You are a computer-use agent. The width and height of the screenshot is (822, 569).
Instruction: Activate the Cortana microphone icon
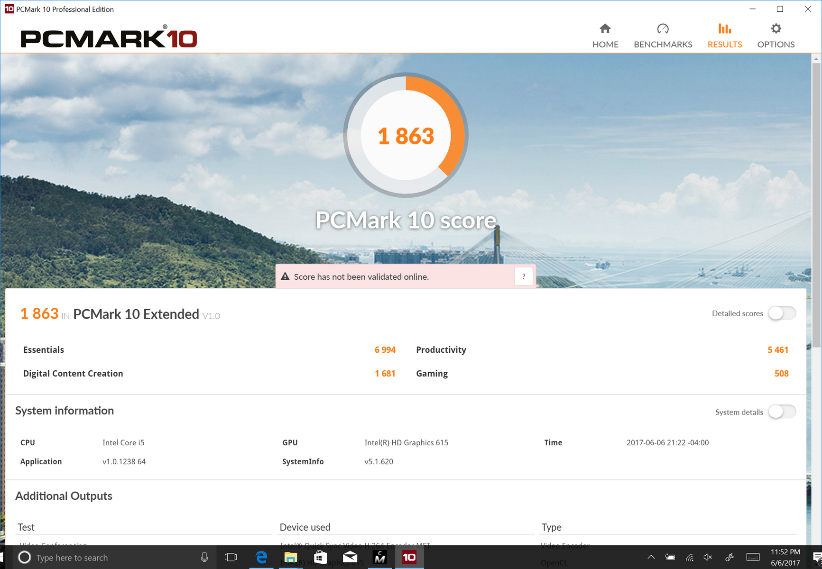tap(204, 558)
